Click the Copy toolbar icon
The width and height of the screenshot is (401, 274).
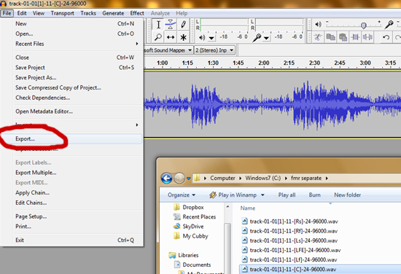pos(330,37)
